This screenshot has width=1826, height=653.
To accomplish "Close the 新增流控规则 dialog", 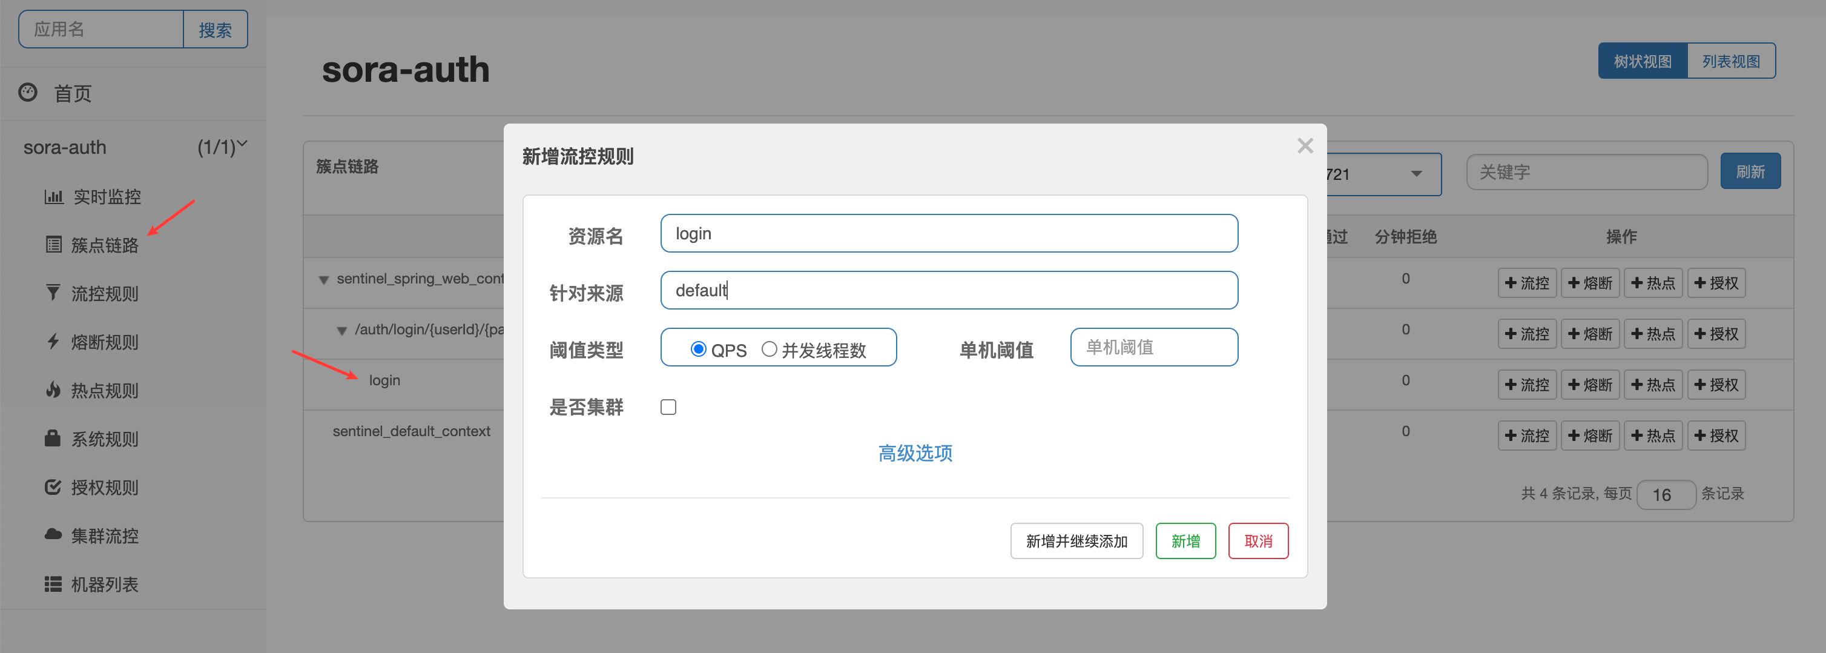I will pyautogui.click(x=1305, y=146).
